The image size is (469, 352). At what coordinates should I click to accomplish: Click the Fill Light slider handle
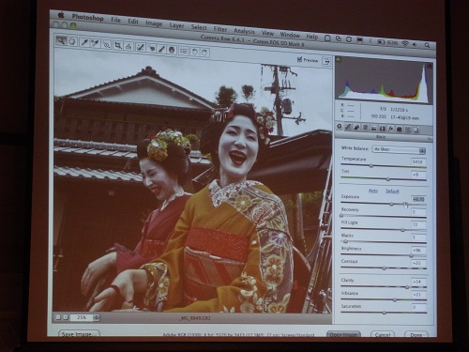[x=402, y=230]
